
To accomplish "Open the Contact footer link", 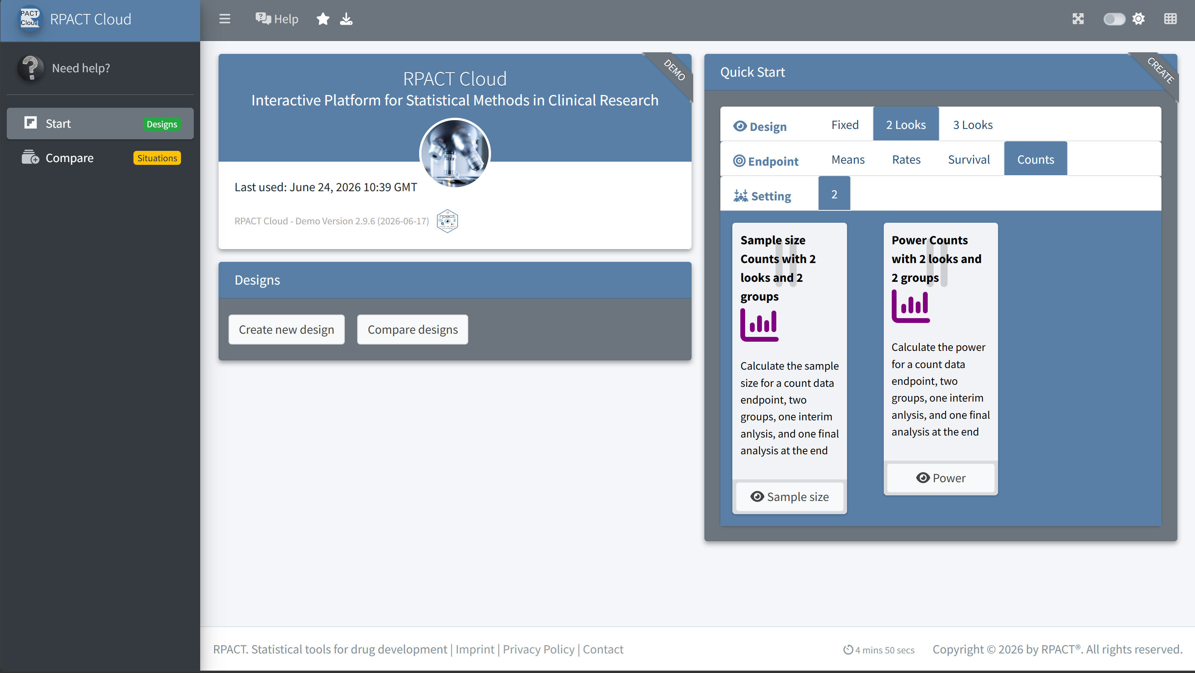I will point(603,649).
